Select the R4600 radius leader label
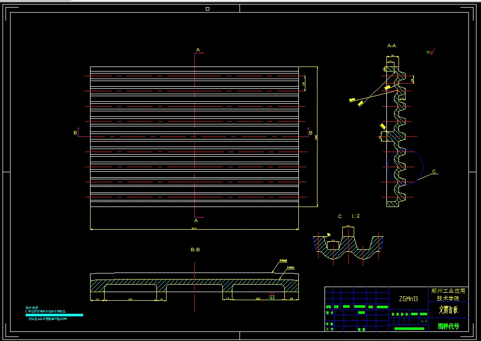 (x=290, y=267)
